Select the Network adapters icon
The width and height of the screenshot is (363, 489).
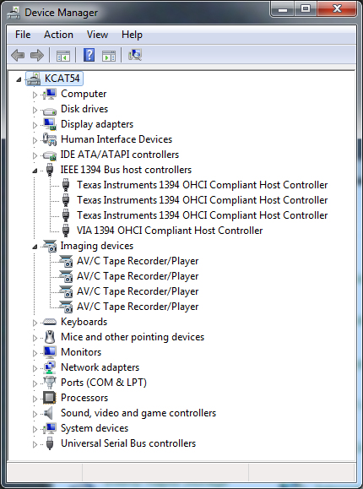(x=50, y=367)
